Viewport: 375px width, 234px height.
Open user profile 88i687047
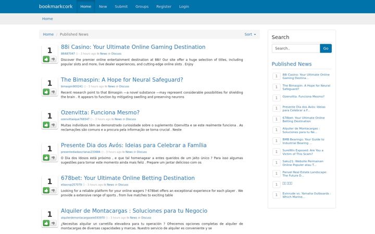[x=68, y=54]
